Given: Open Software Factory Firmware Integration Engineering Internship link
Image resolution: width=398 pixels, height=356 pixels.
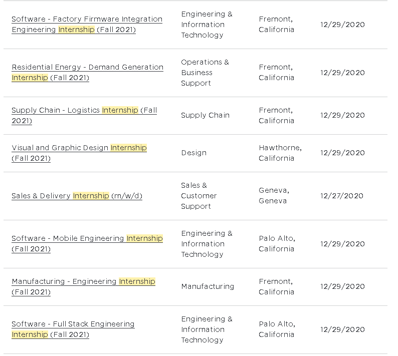Looking at the screenshot, I should point(87,19).
